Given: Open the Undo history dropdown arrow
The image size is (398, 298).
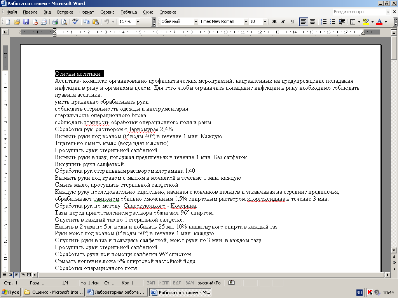Looking at the screenshot, I should [113, 22].
